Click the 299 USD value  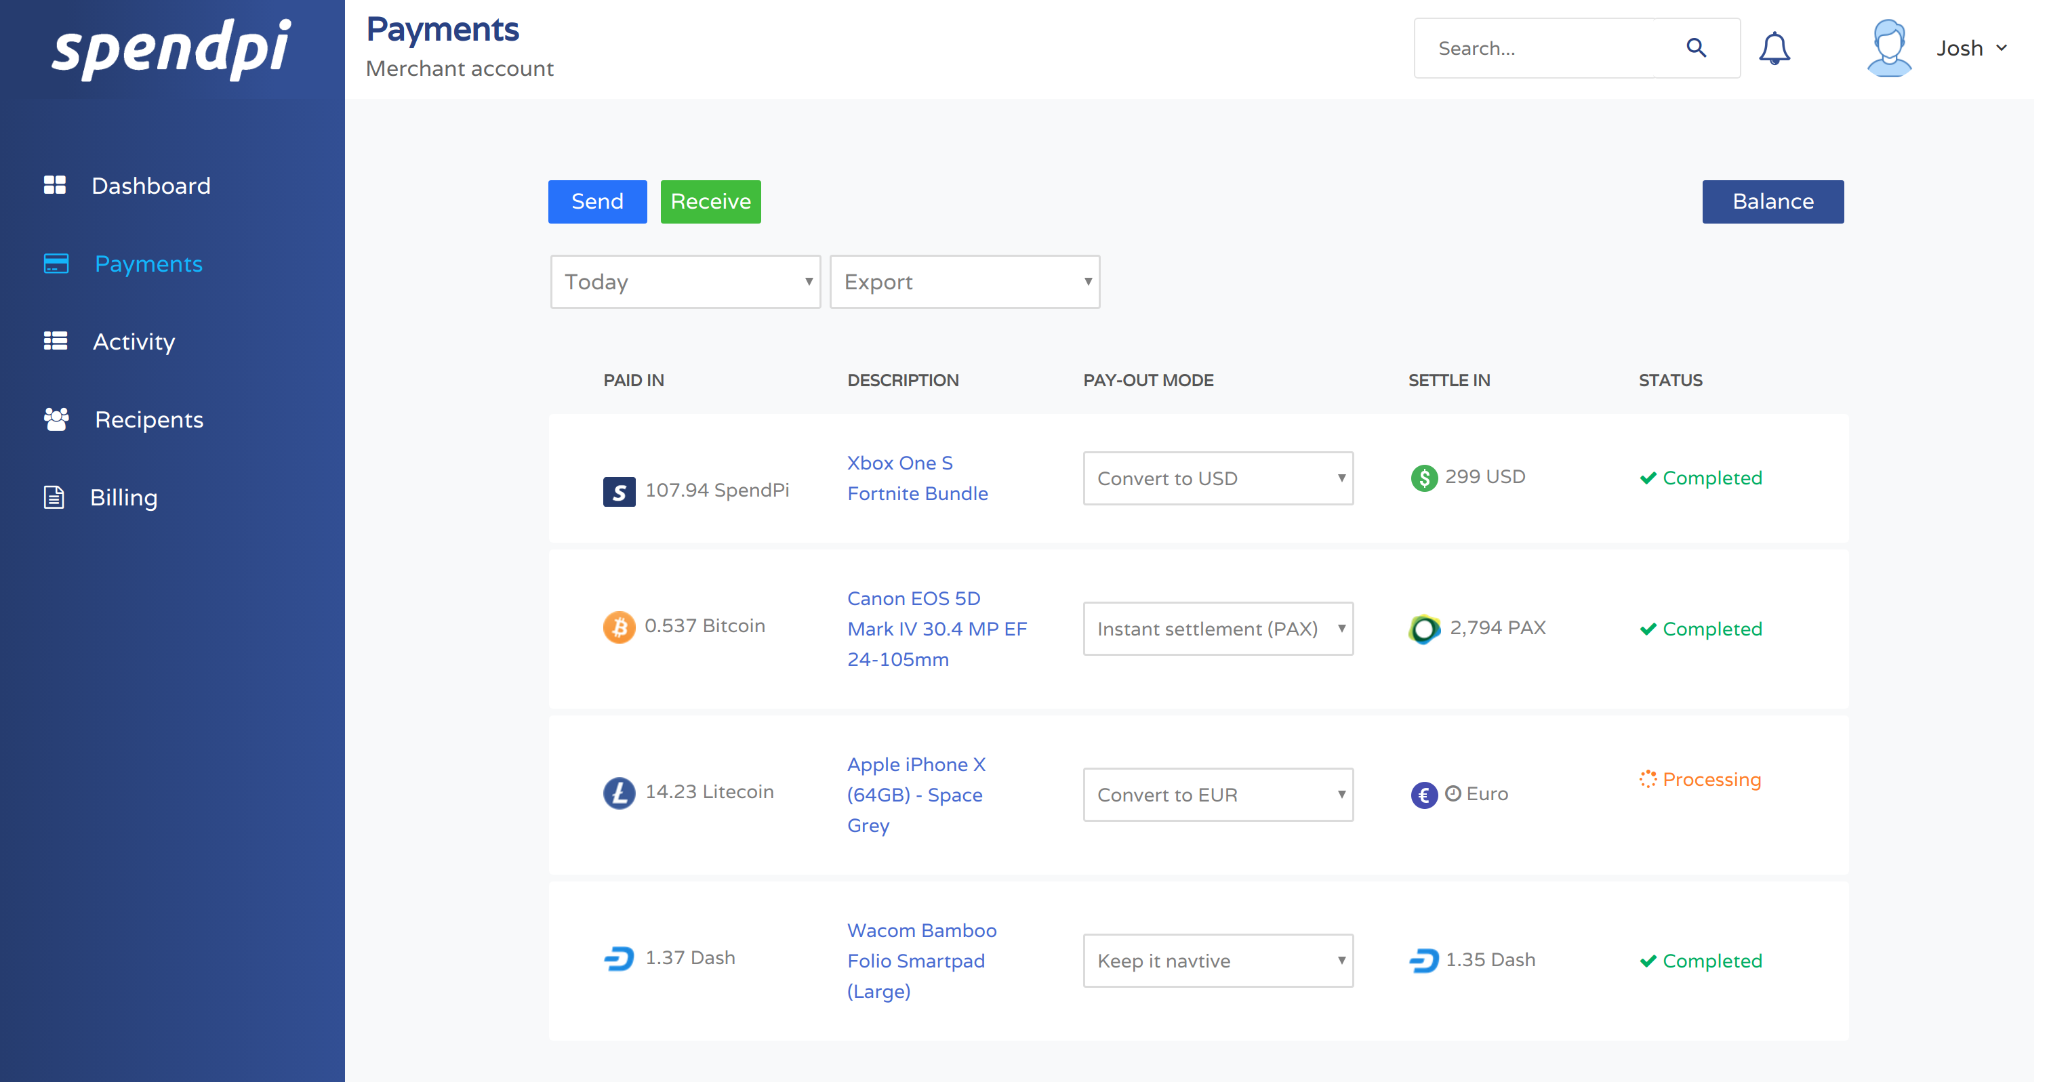tap(1484, 476)
